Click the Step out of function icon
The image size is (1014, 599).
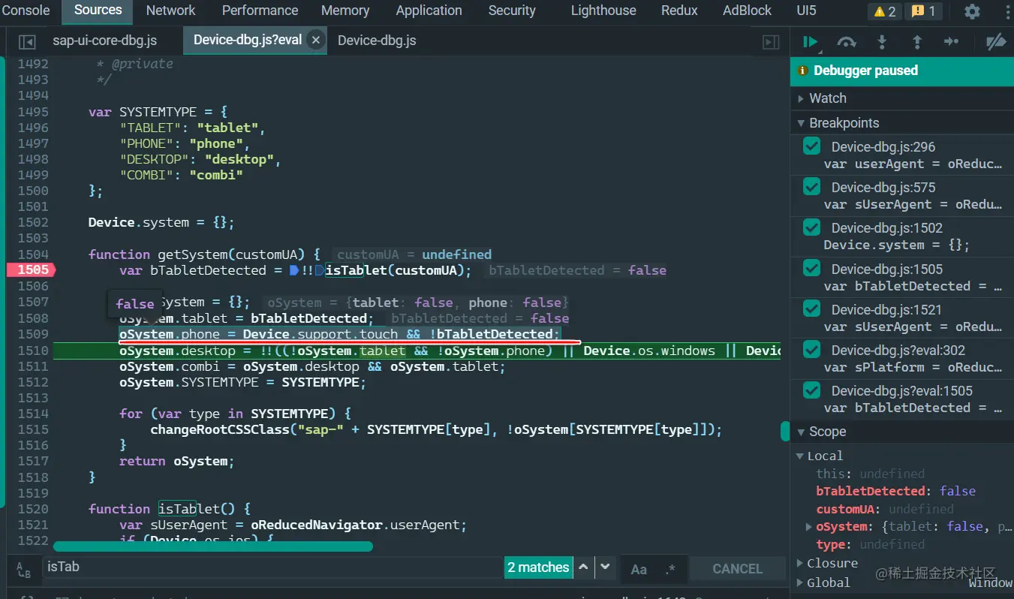pyautogui.click(x=916, y=42)
